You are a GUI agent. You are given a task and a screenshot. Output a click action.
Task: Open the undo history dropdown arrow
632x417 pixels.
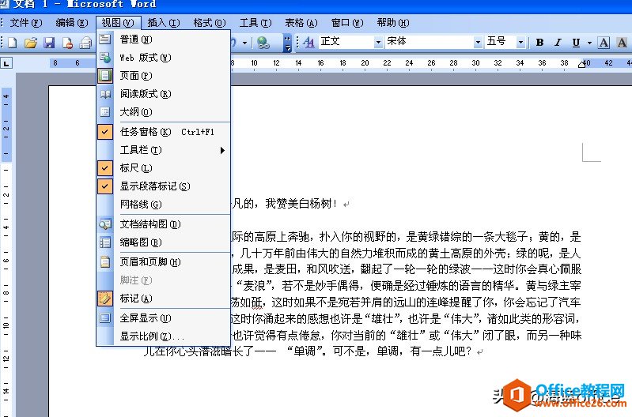point(244,43)
